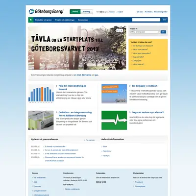The height and width of the screenshot is (196, 196).
Task: Open Elnät outage information link
Action: [105, 147]
